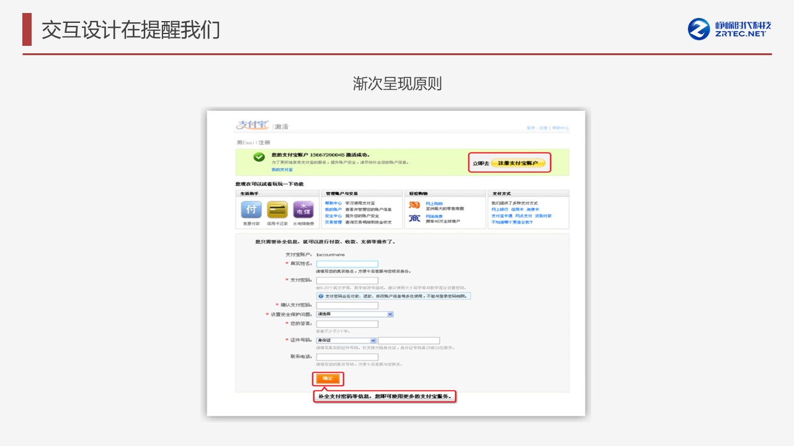Open the 网上银行 payment link
This screenshot has width=794, height=446.
(x=499, y=209)
